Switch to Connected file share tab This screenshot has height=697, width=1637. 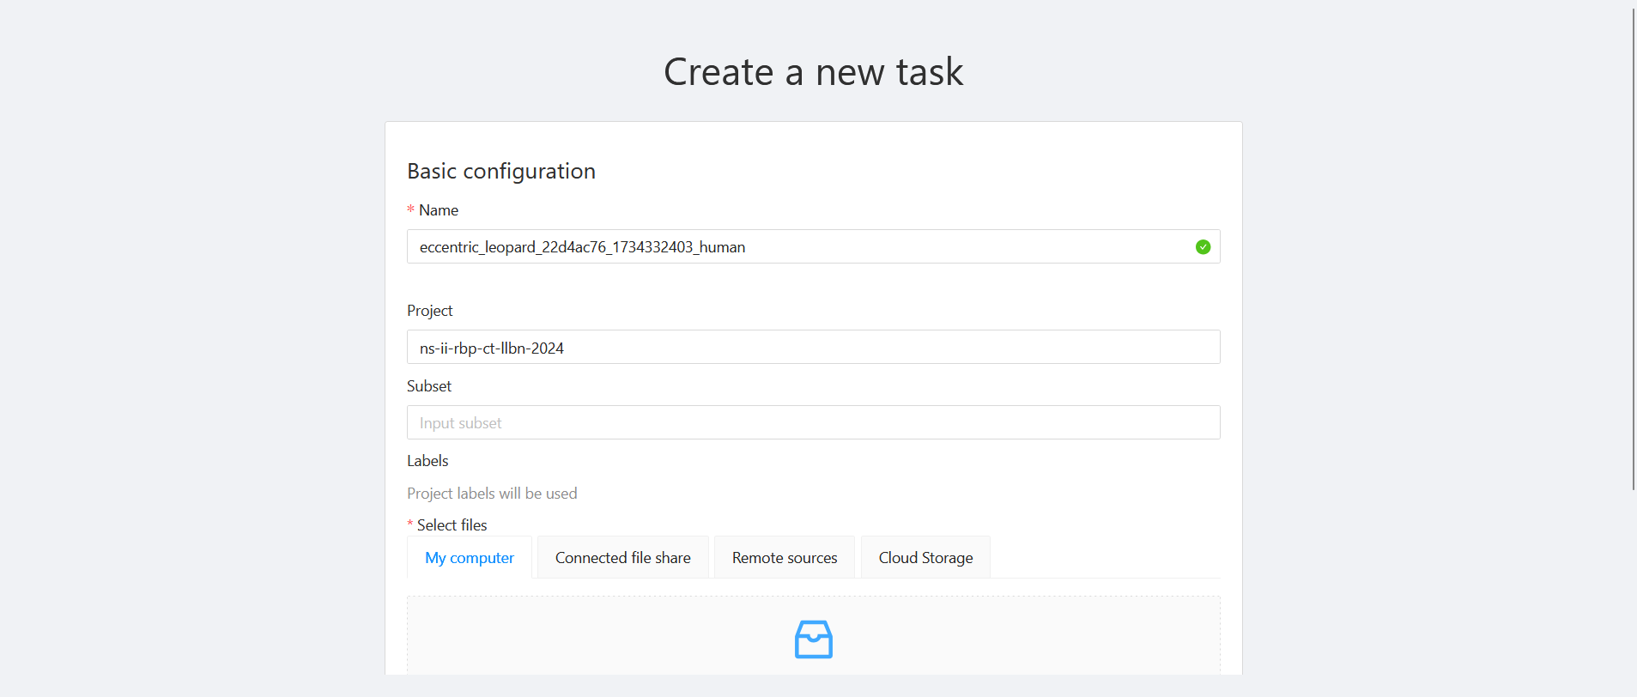pos(623,557)
